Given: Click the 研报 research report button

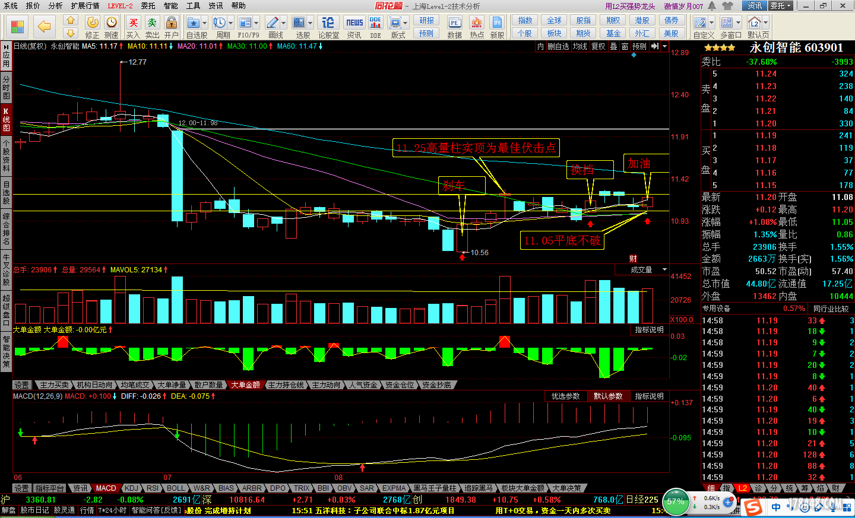Looking at the screenshot, I should (x=427, y=21).
